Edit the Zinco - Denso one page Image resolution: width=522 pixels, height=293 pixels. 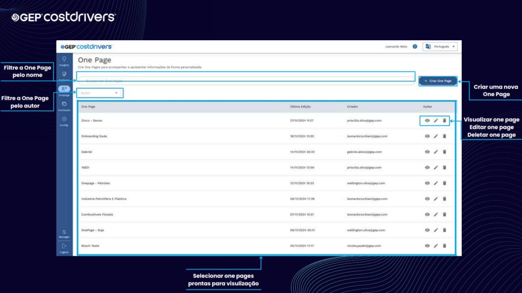(x=436, y=121)
